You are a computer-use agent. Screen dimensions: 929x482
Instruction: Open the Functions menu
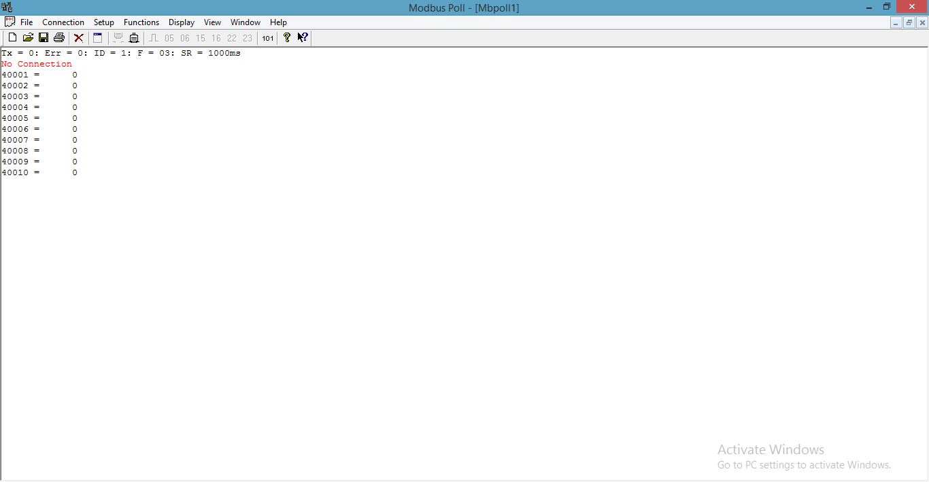click(x=141, y=22)
